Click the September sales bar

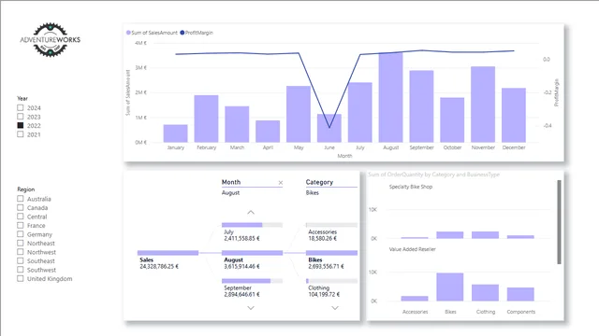tap(421, 106)
